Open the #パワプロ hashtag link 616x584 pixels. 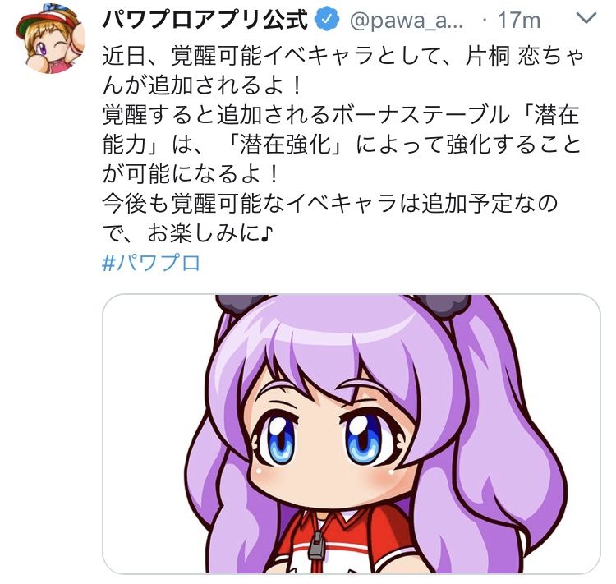click(151, 263)
